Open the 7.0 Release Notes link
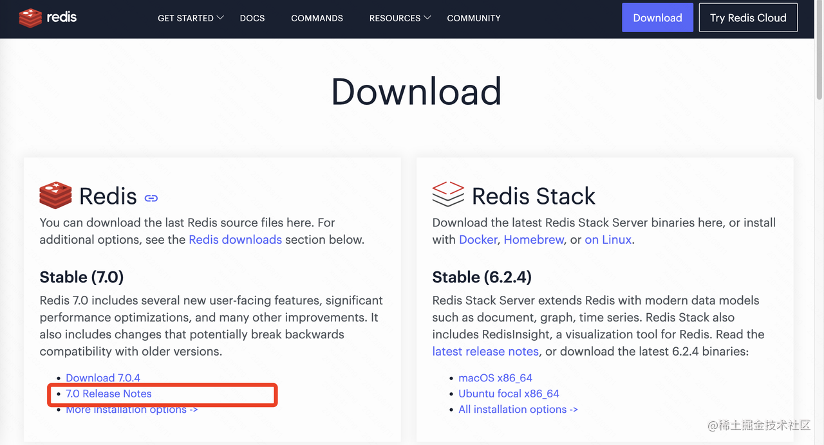This screenshot has height=445, width=824. pos(109,394)
